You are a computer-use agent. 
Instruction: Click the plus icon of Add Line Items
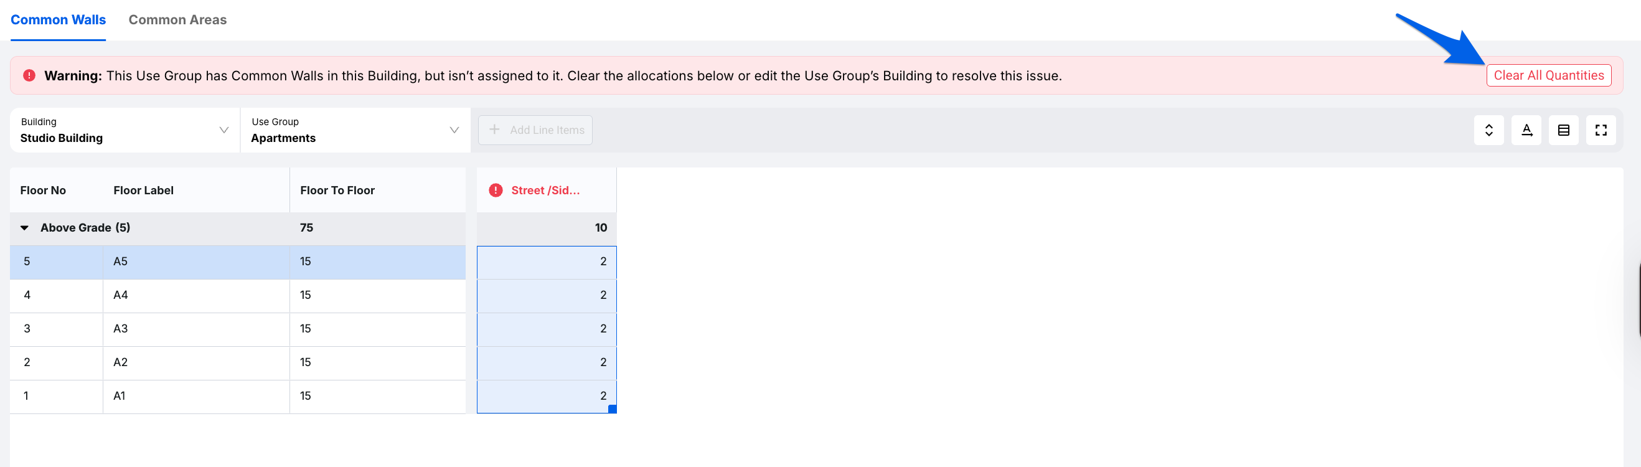click(494, 130)
